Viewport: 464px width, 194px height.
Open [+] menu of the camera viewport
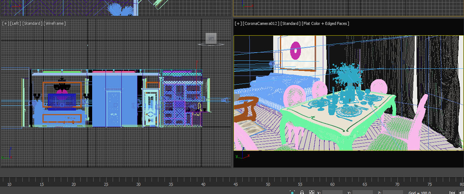point(238,23)
